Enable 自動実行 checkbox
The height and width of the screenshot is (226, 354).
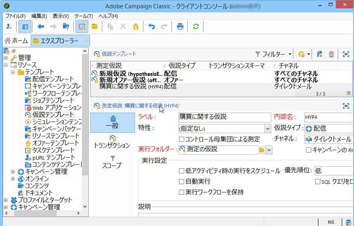(181, 181)
